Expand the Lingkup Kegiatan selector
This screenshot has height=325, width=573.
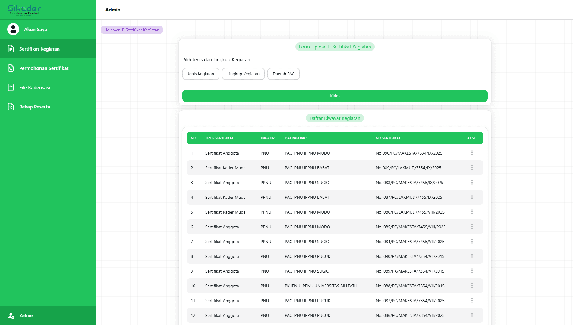click(x=243, y=74)
